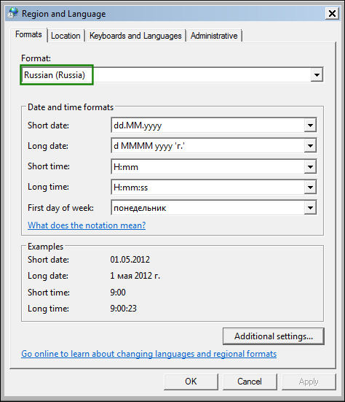Click the 'Examples' group label
The height and width of the screenshot is (402, 345).
(x=46, y=247)
